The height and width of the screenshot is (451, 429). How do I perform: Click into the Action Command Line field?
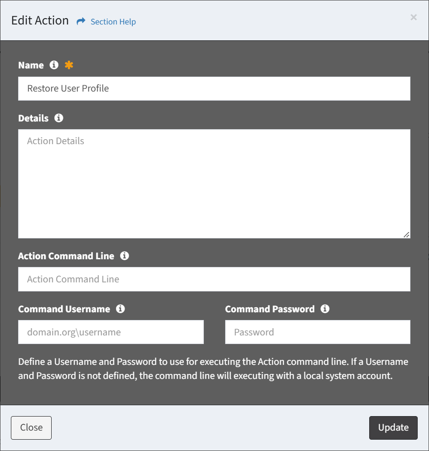pos(214,279)
